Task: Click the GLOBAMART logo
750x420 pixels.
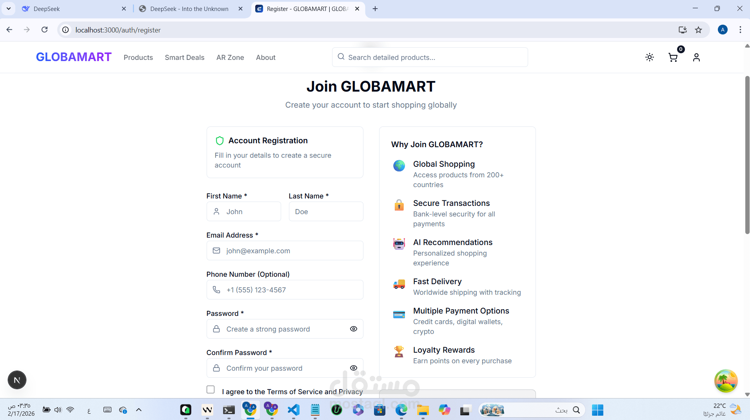Action: pos(74,57)
